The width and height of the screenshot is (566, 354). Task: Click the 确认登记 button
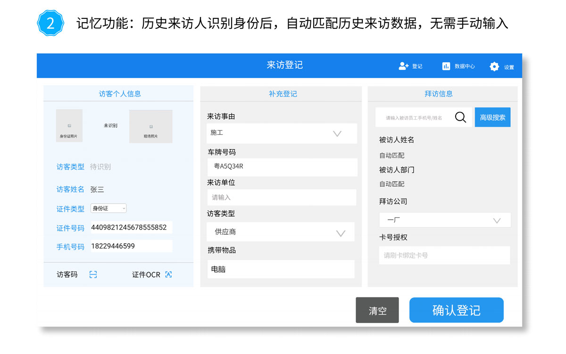pos(456,310)
